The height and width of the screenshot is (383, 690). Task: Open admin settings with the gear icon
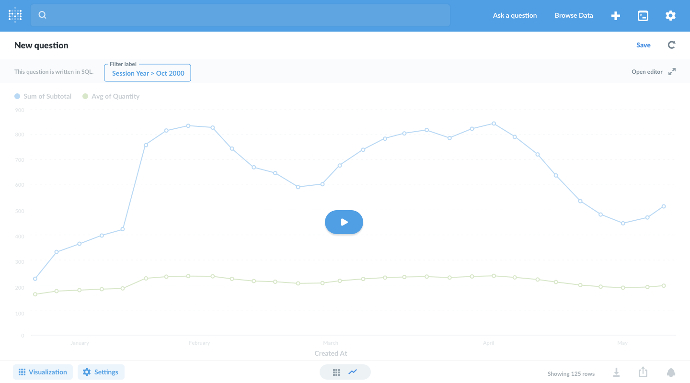pos(670,15)
